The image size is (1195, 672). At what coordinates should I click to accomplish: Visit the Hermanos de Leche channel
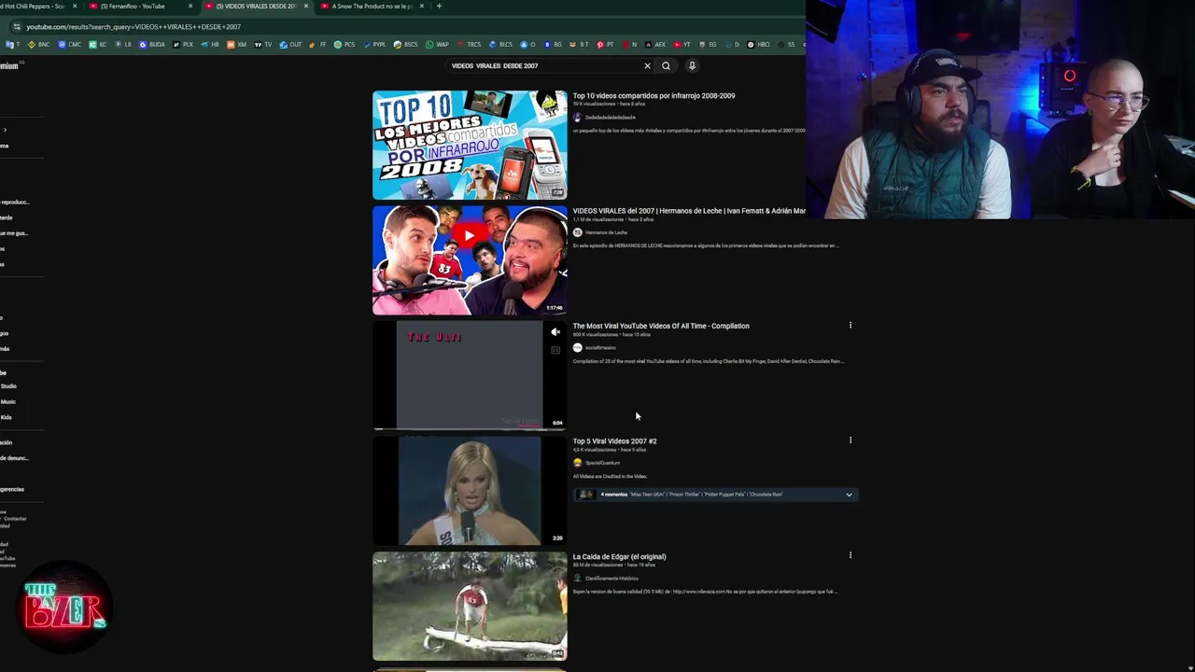606,232
